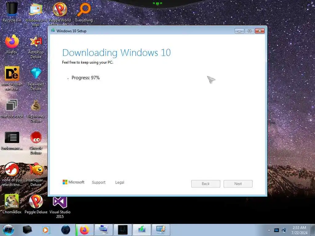Click the globe-clock system tray icon
The width and height of the screenshot is (315, 236).
point(284,230)
